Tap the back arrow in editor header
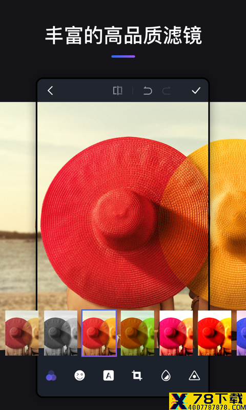The image size is (246, 410). (x=50, y=91)
